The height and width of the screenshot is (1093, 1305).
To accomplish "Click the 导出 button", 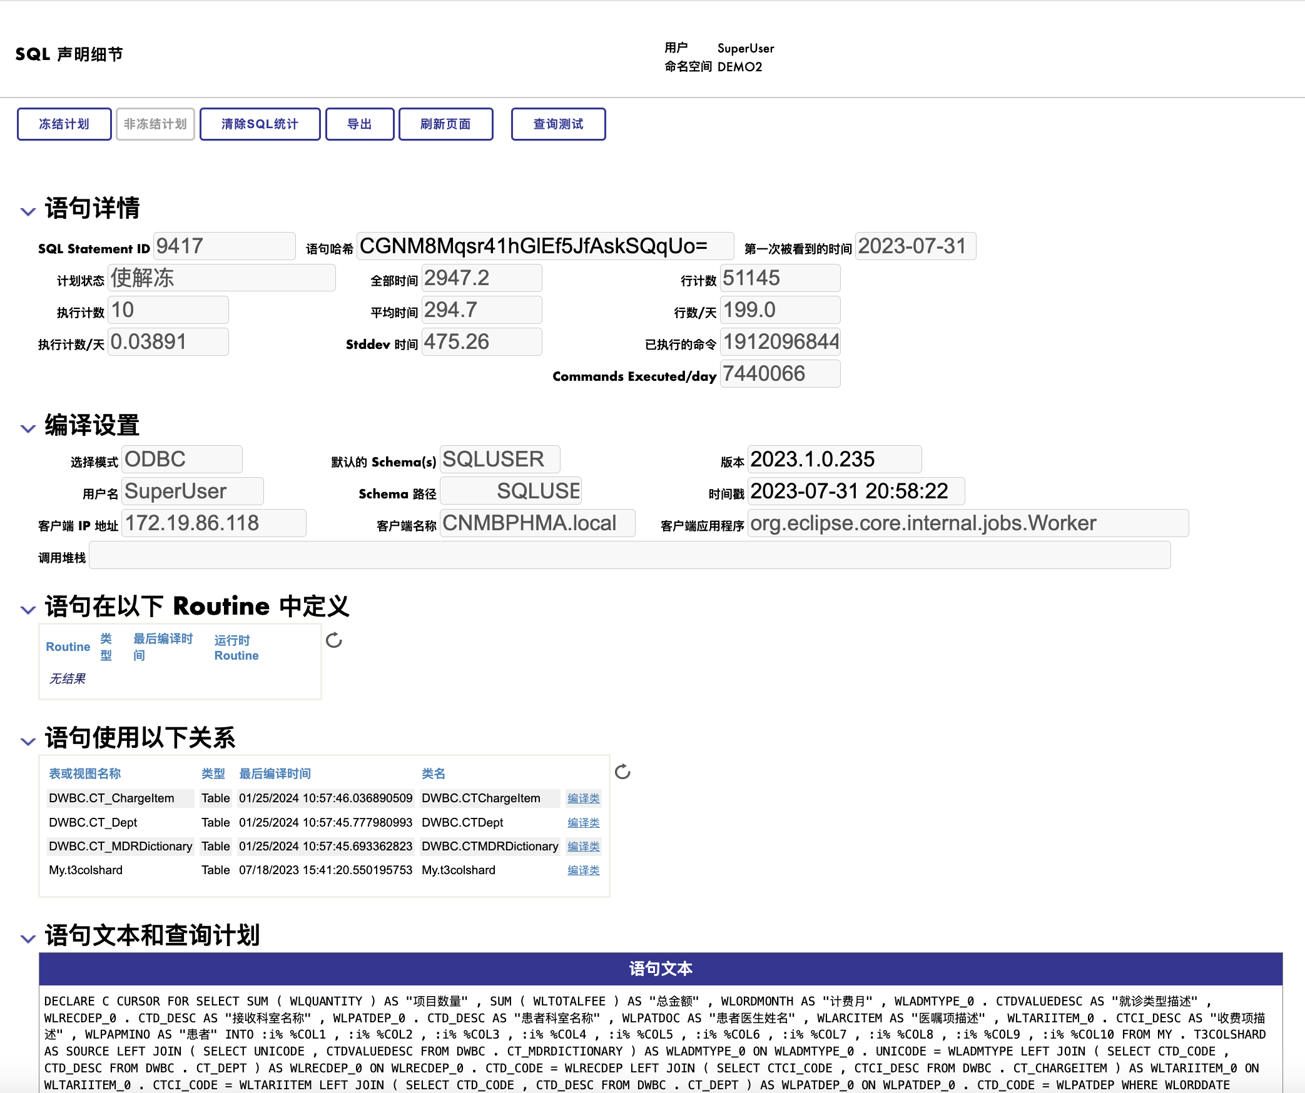I will click(360, 124).
